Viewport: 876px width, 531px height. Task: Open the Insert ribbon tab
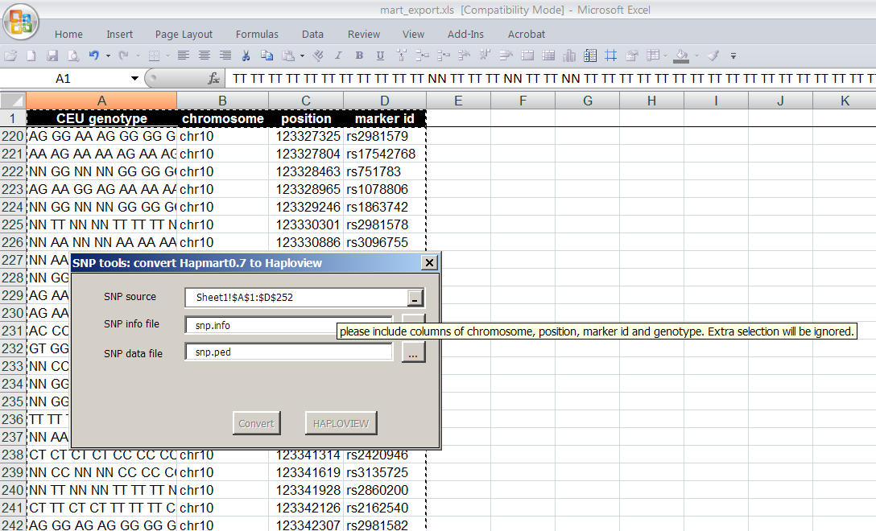tap(119, 34)
